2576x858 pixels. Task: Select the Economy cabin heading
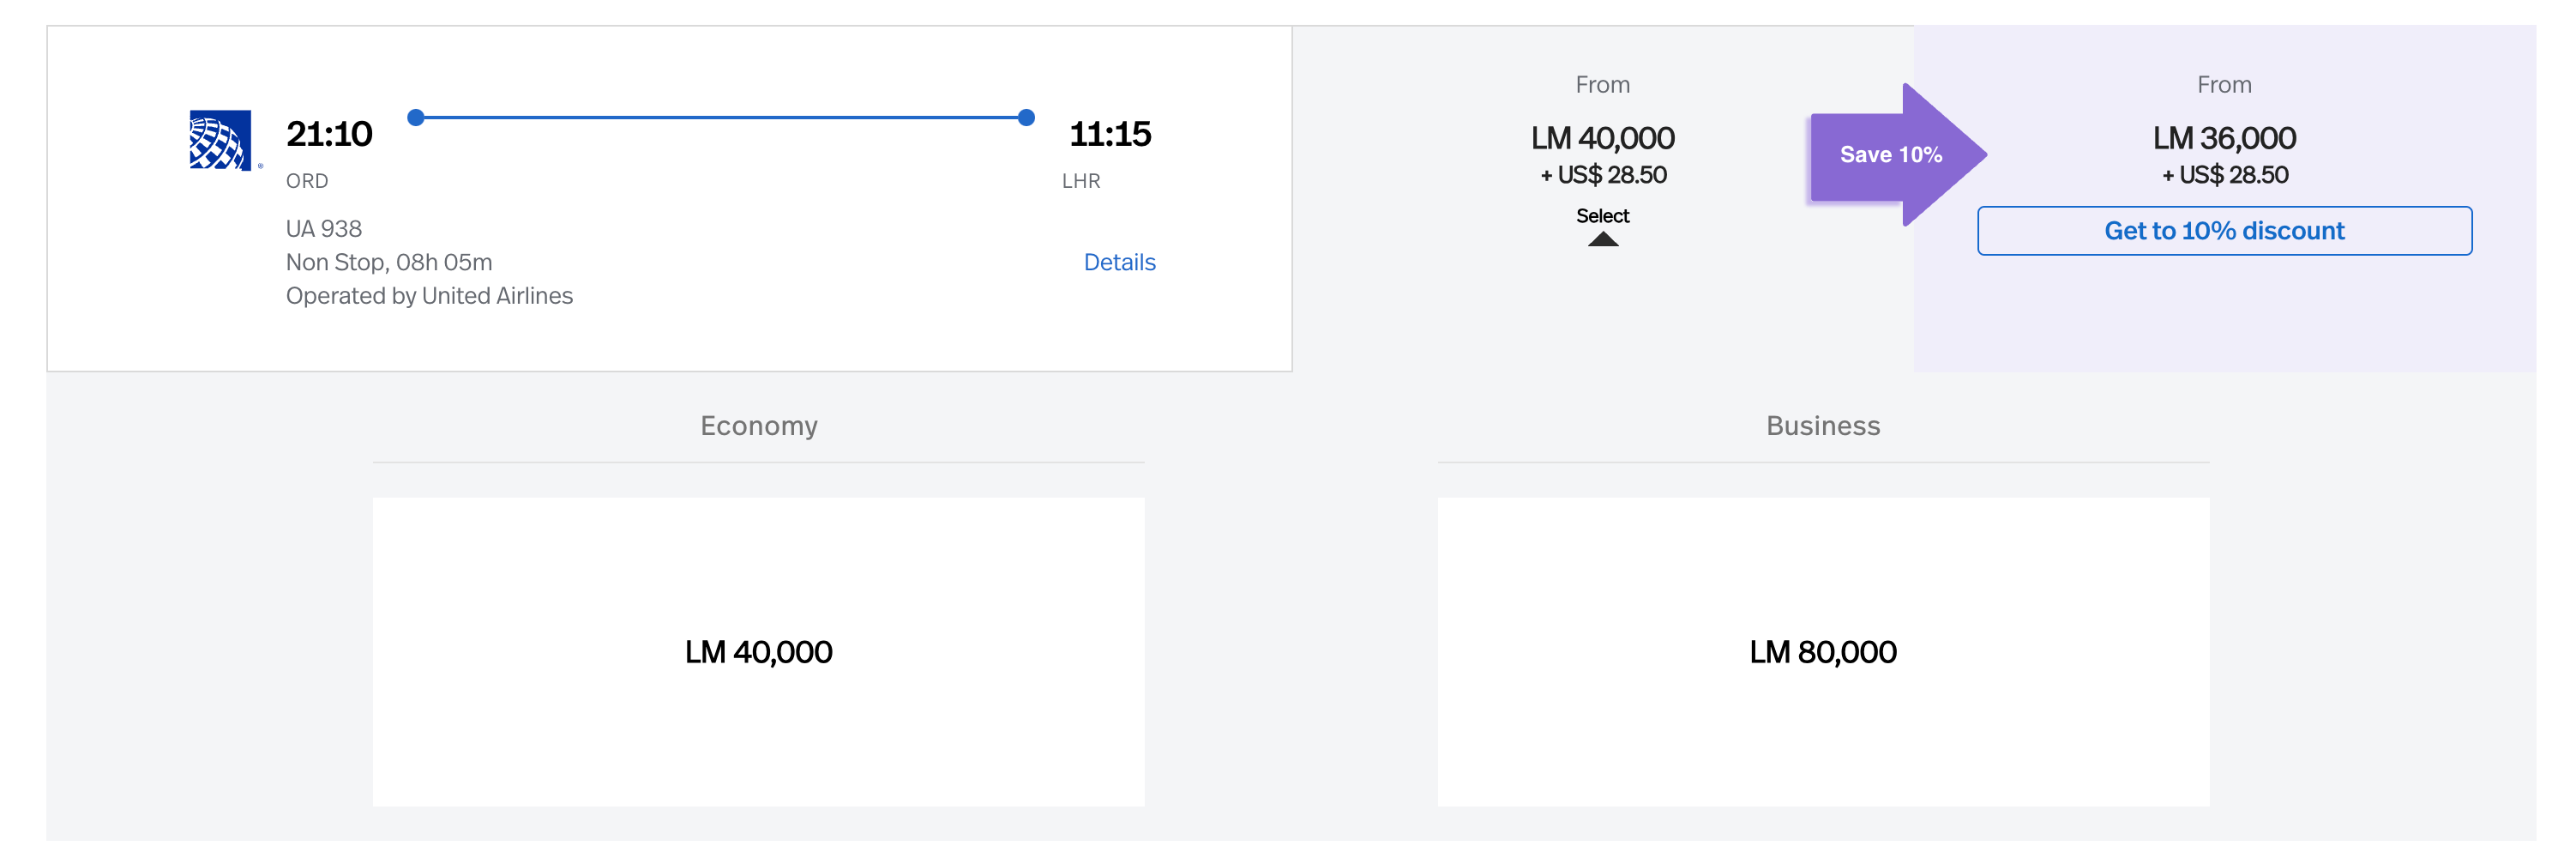tap(758, 426)
